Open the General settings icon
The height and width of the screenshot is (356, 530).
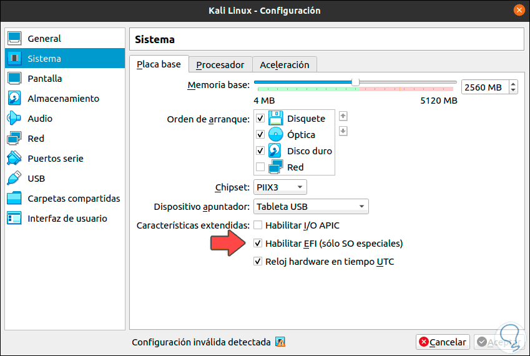[x=14, y=38]
